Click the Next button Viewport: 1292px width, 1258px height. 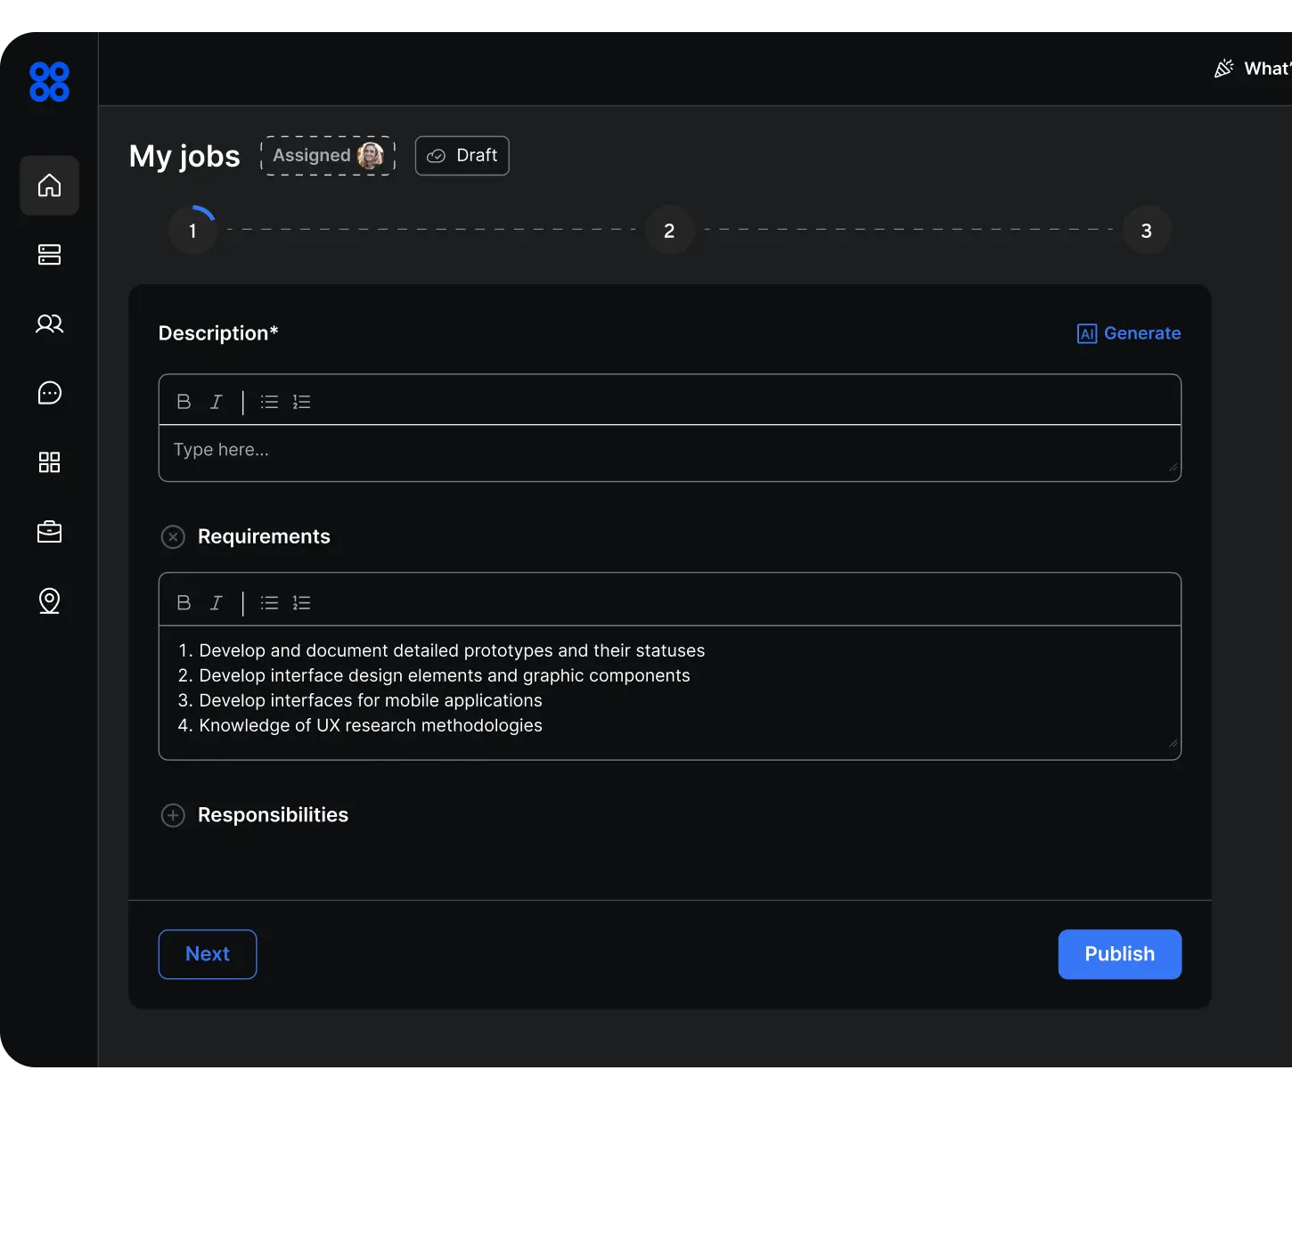[208, 954]
